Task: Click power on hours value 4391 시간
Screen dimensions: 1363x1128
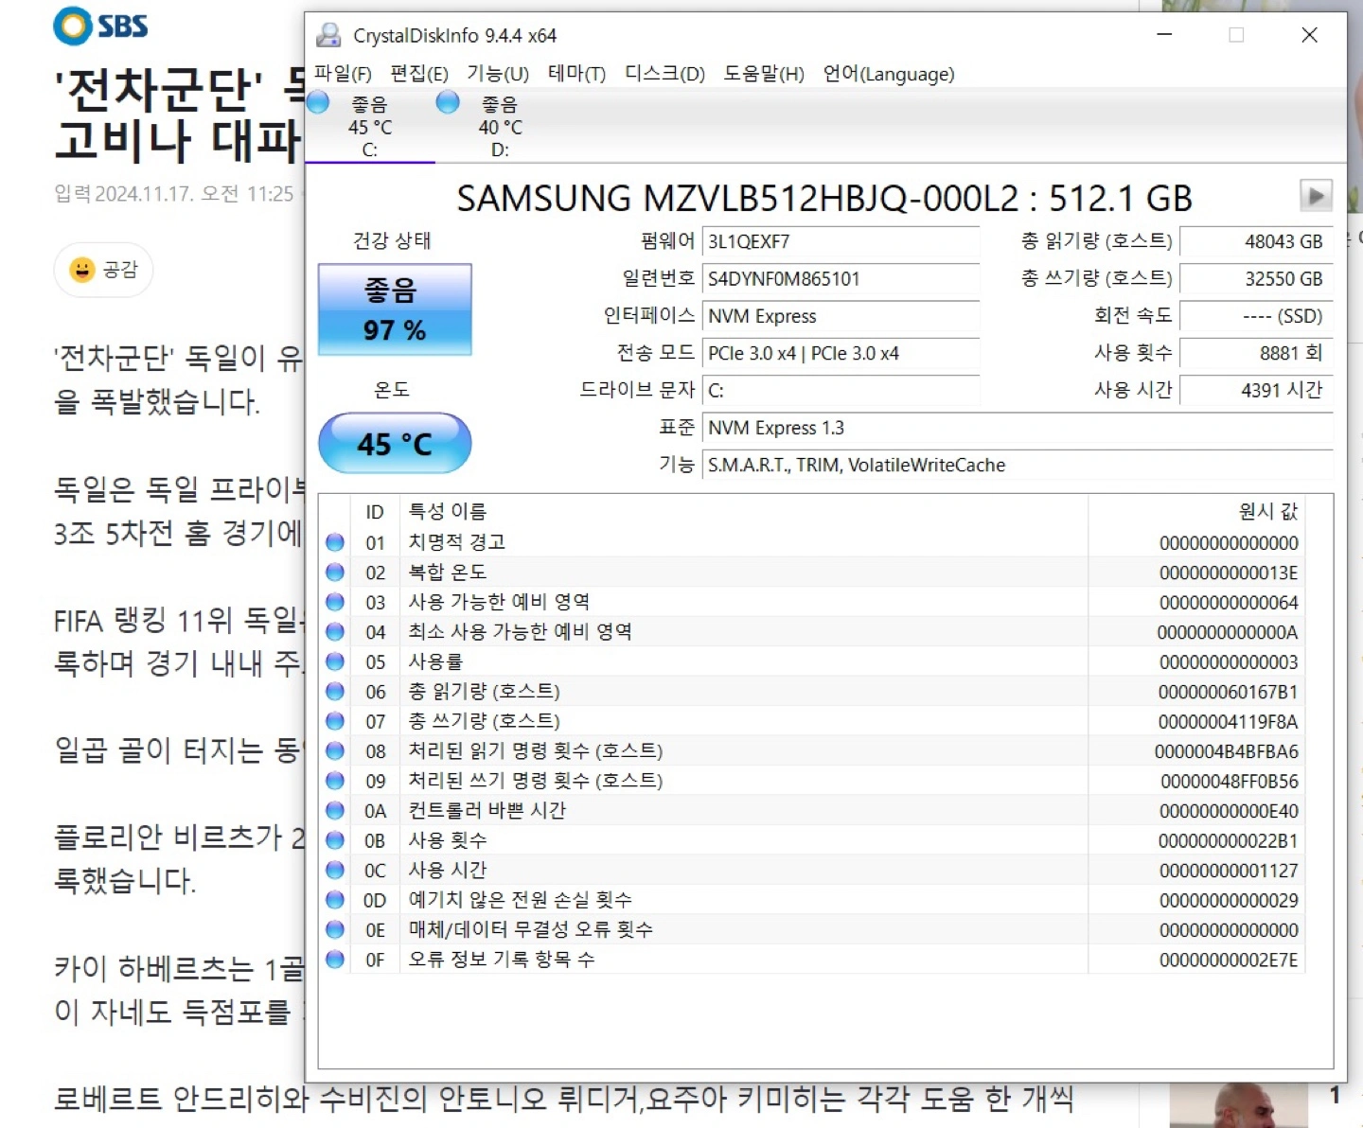Action: [x=1257, y=390]
